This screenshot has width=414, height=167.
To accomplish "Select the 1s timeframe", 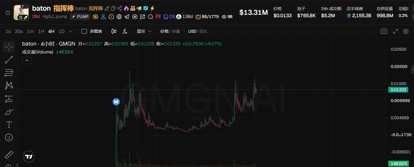I will pos(8,31).
